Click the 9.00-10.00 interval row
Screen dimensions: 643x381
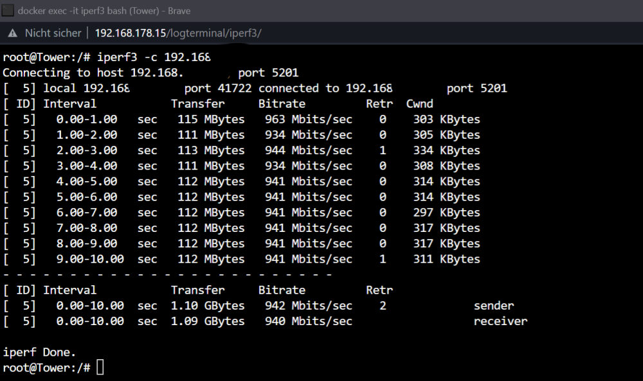pyautogui.click(x=242, y=260)
